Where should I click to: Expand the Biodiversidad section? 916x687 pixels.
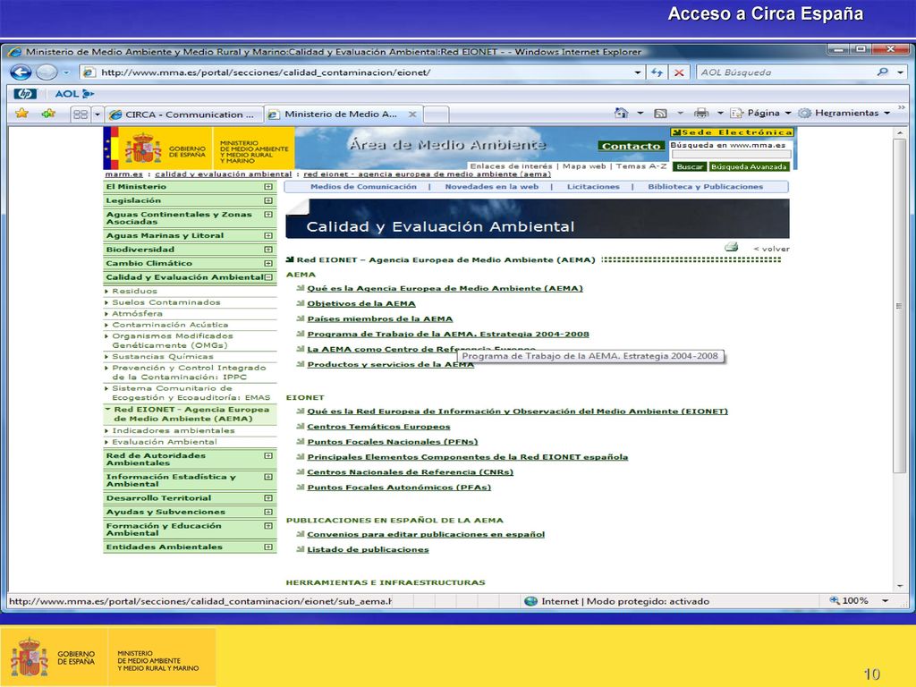(x=268, y=250)
